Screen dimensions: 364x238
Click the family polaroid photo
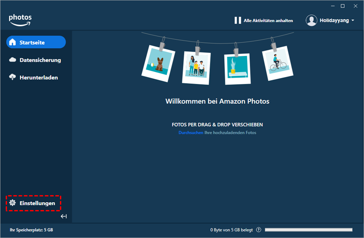(x=196, y=67)
